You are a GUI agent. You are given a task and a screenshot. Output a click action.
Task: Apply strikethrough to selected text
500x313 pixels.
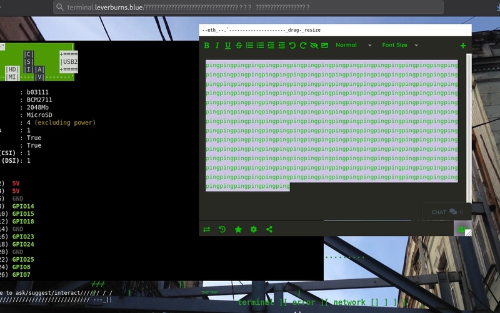(x=238, y=45)
